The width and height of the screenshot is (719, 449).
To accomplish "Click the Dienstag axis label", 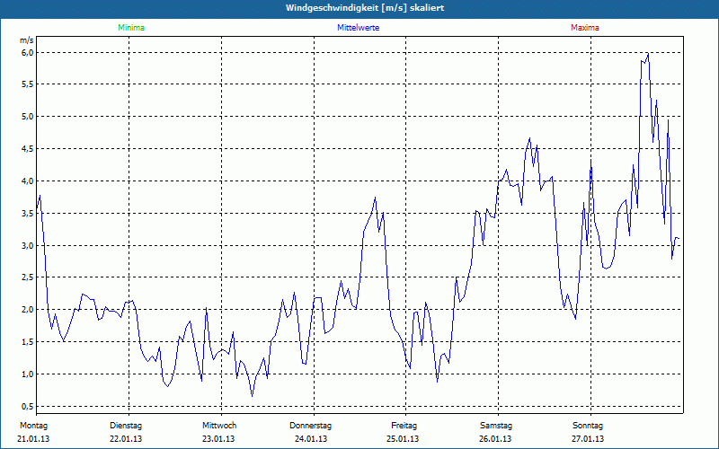I will point(126,426).
